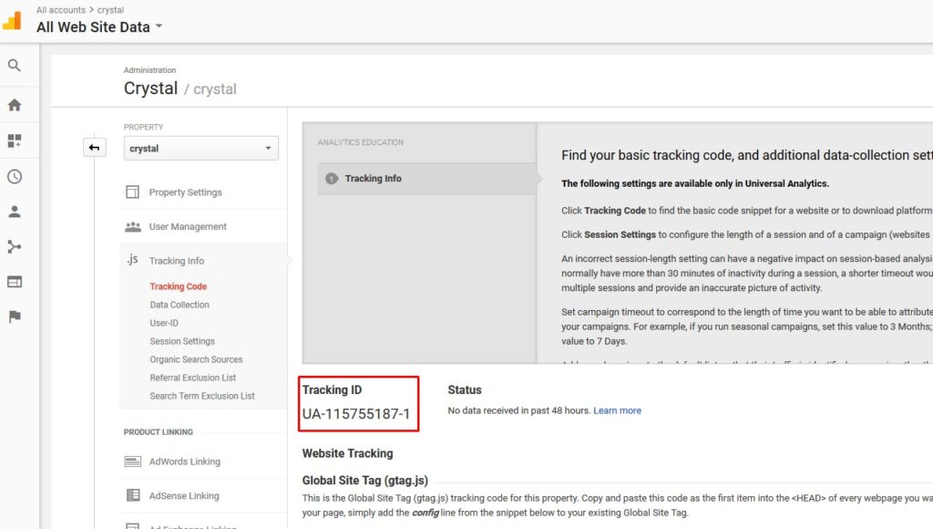Image resolution: width=933 pixels, height=529 pixels.
Task: Open Property Settings
Action: 185,192
